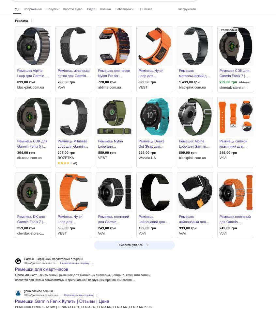Expand all ads via Переглянути все arrow

point(147,245)
